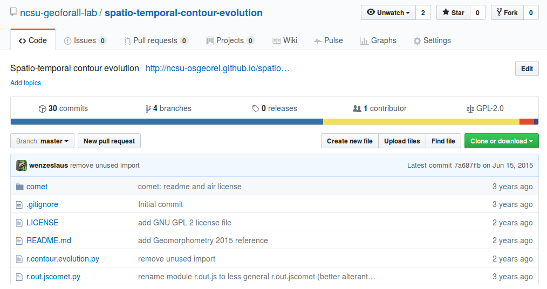Click the Code brackets icon
Screen dimensions: 547x289
[22, 41]
